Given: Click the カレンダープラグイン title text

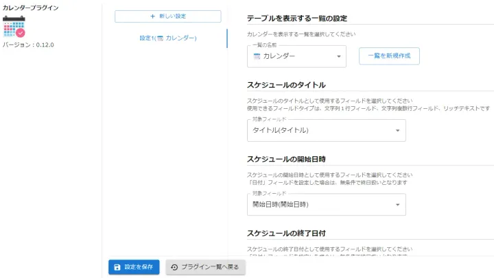Looking at the screenshot, I should pyautogui.click(x=31, y=8).
